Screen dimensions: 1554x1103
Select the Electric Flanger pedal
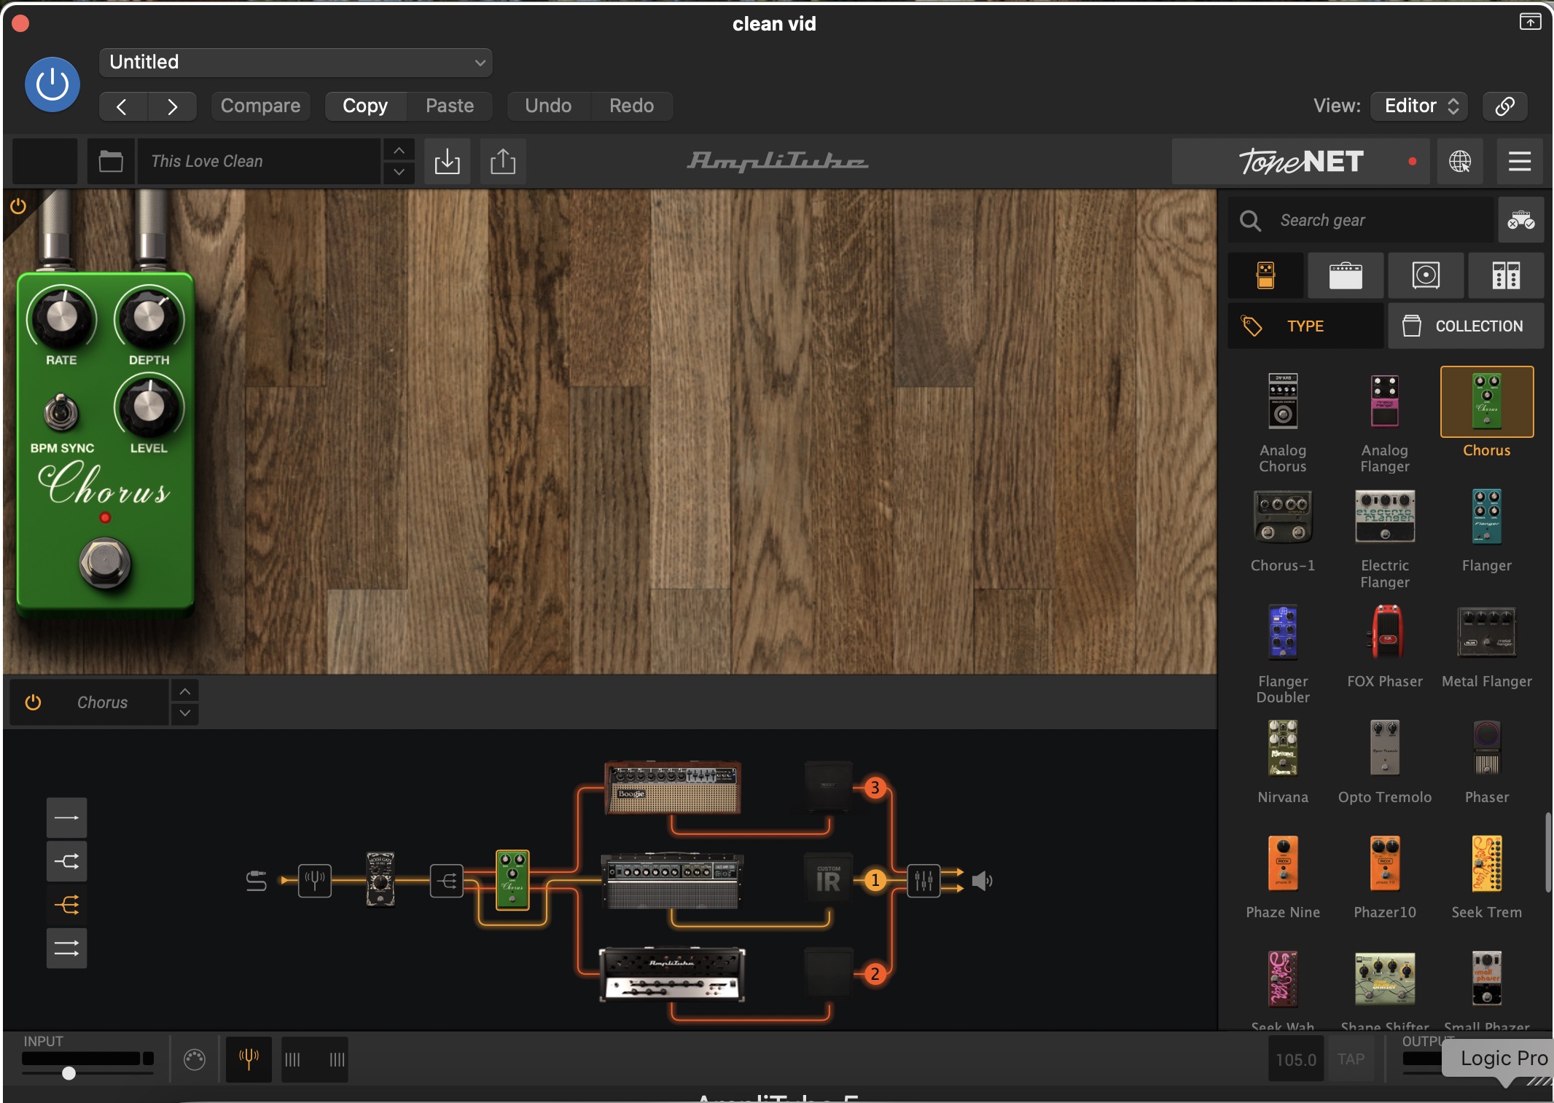(1385, 539)
